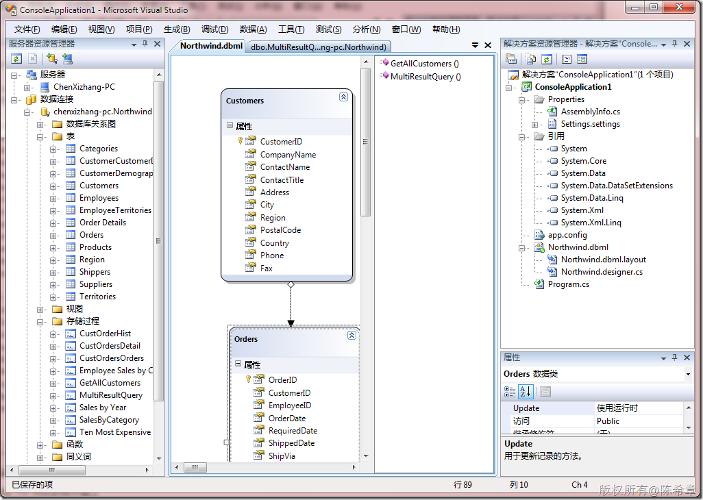
Task: Click refresh icon in Solution Explorer toolbar
Action: (x=547, y=59)
